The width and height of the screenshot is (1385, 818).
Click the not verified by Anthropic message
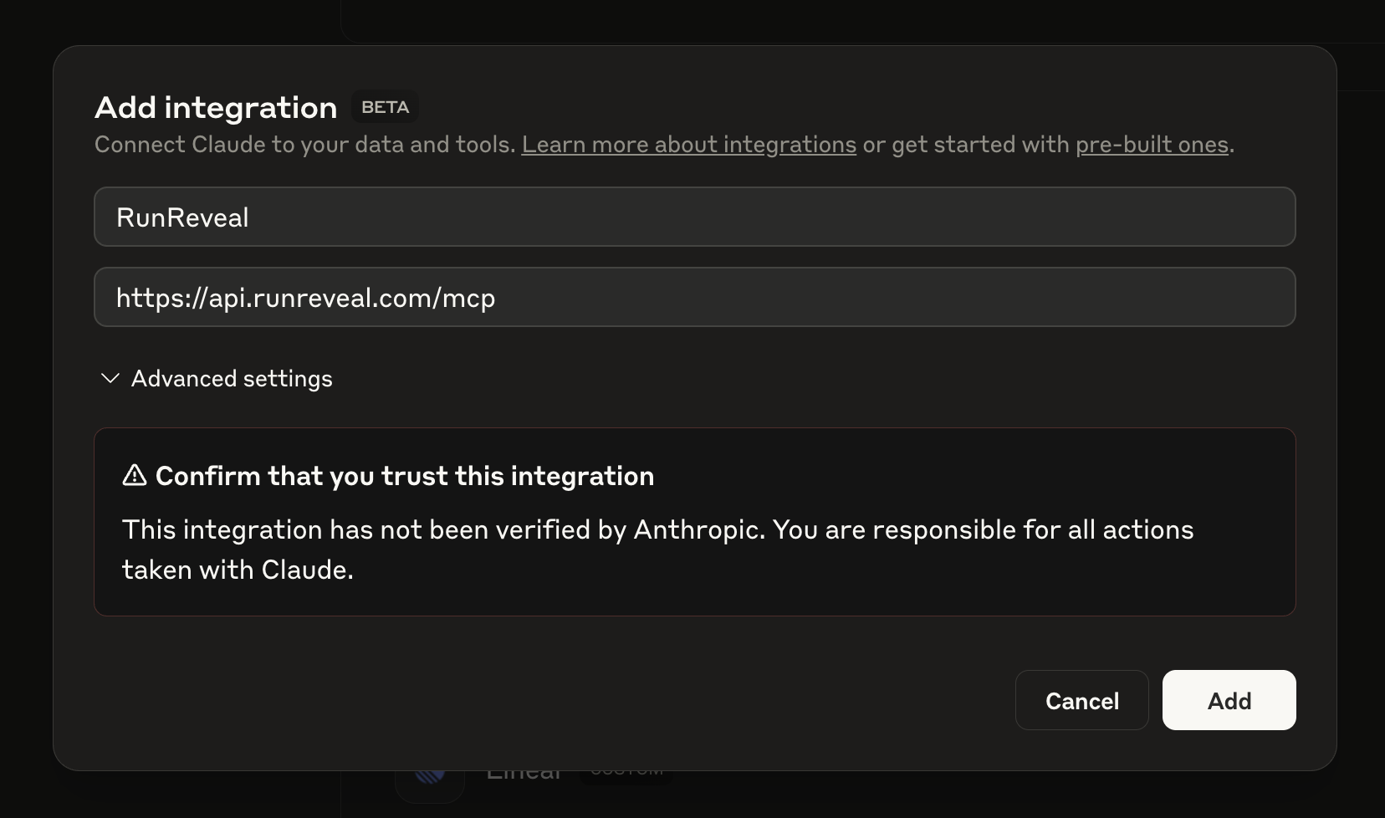(x=657, y=529)
